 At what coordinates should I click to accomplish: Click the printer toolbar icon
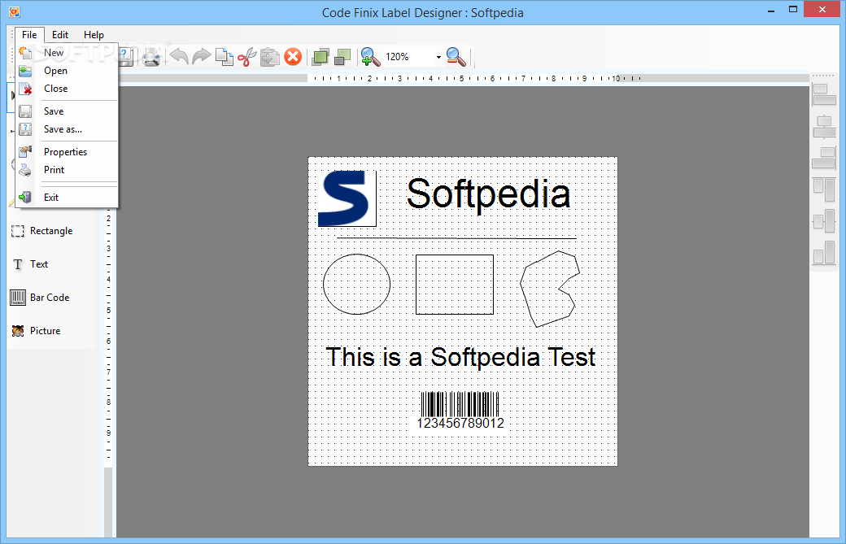[151, 57]
